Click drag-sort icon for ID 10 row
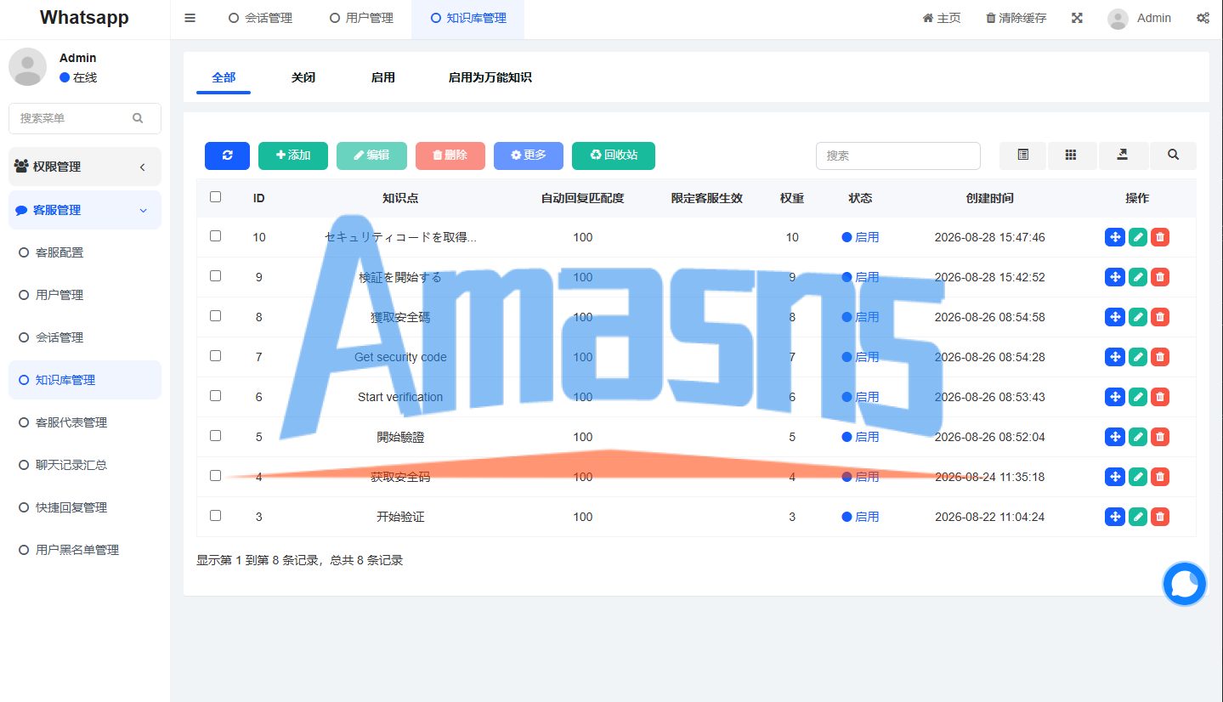Image resolution: width=1223 pixels, height=702 pixels. tap(1115, 237)
